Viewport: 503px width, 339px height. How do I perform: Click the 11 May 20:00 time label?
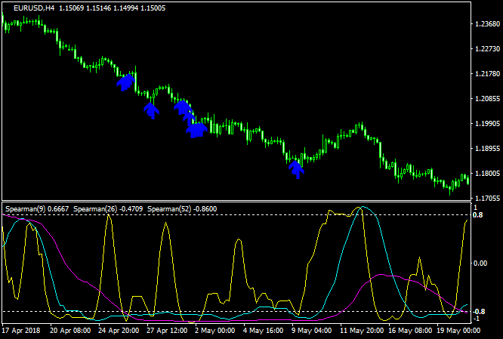point(361,331)
